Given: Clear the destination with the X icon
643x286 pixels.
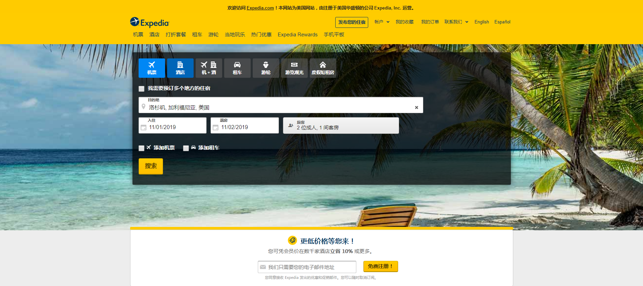Looking at the screenshot, I should [416, 107].
